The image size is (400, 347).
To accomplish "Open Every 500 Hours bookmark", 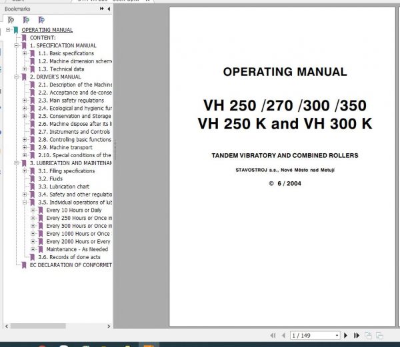I will (x=79, y=226).
